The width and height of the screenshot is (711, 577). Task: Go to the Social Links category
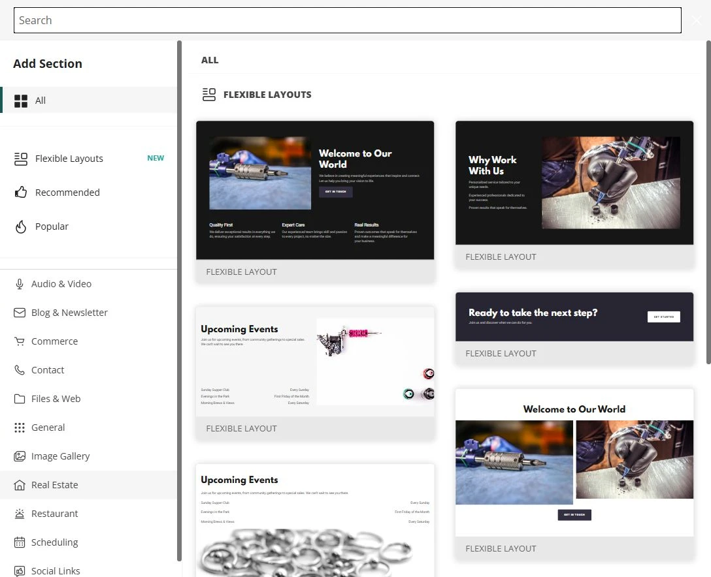tap(89, 570)
